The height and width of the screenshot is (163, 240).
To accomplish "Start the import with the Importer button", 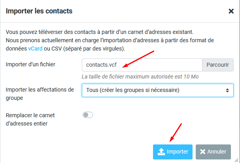I will [x=173, y=152].
